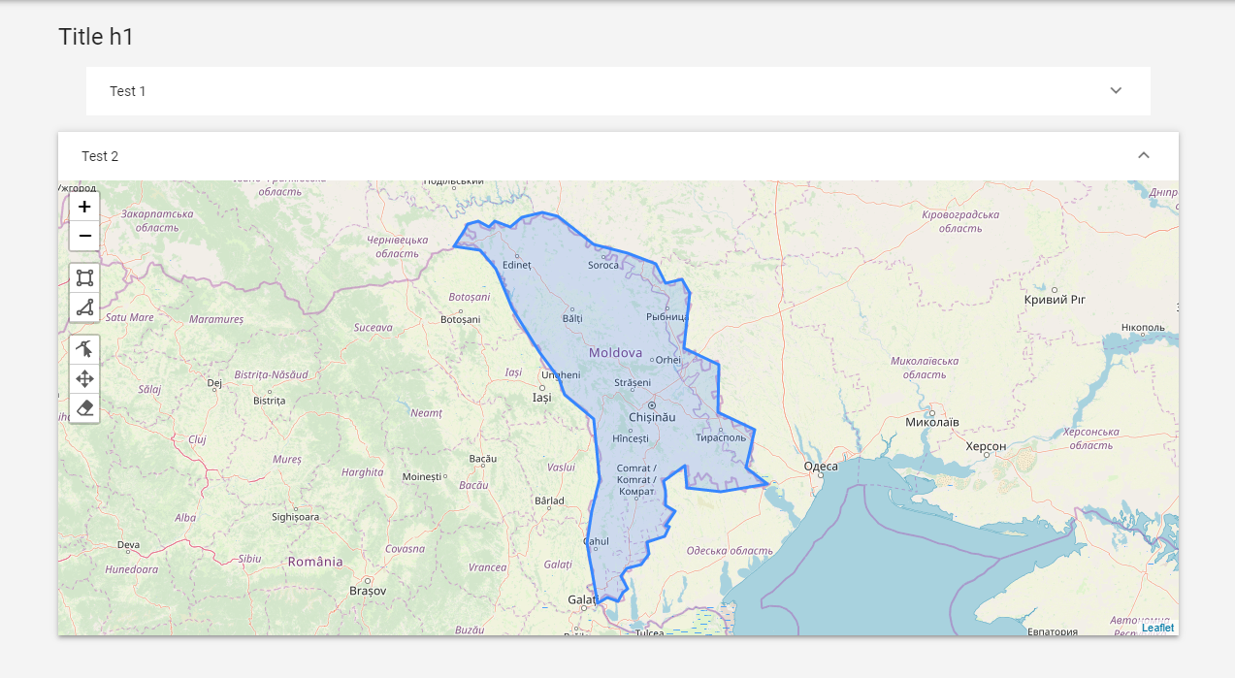Open the Leaflet attribution link
Viewport: 1235px width, 678px height.
point(1157,628)
